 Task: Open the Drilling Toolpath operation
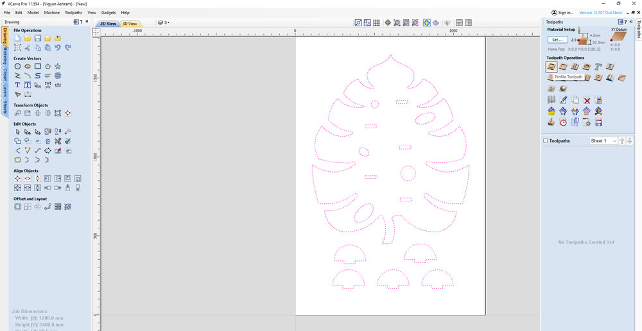[575, 67]
